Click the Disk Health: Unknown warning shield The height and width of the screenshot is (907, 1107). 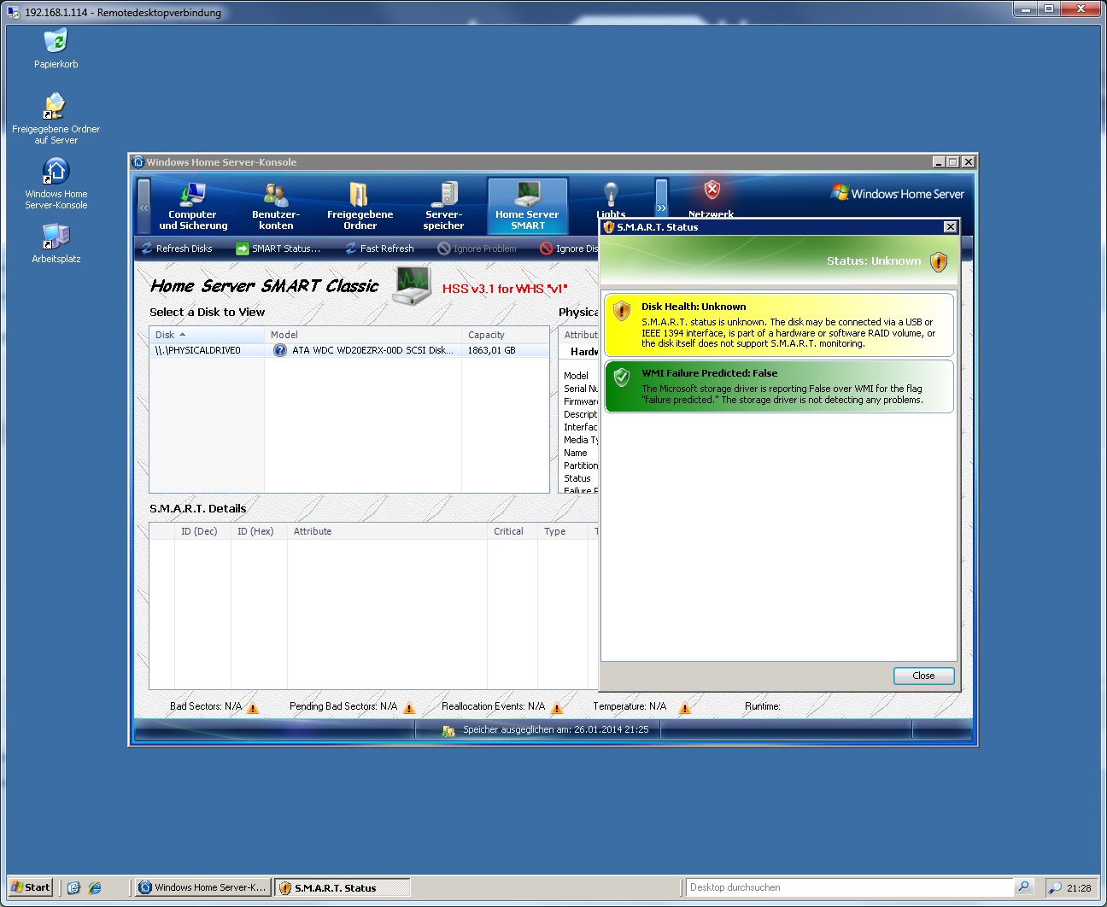[x=622, y=311]
